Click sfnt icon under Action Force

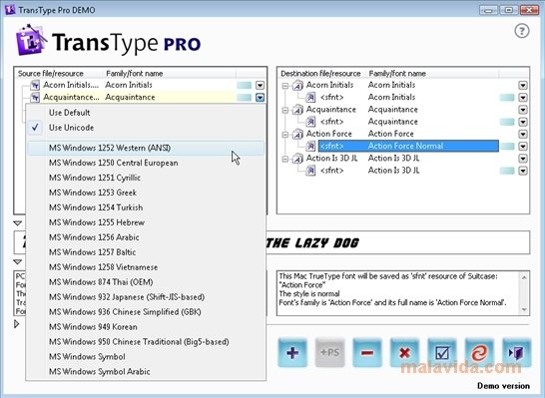pyautogui.click(x=310, y=146)
